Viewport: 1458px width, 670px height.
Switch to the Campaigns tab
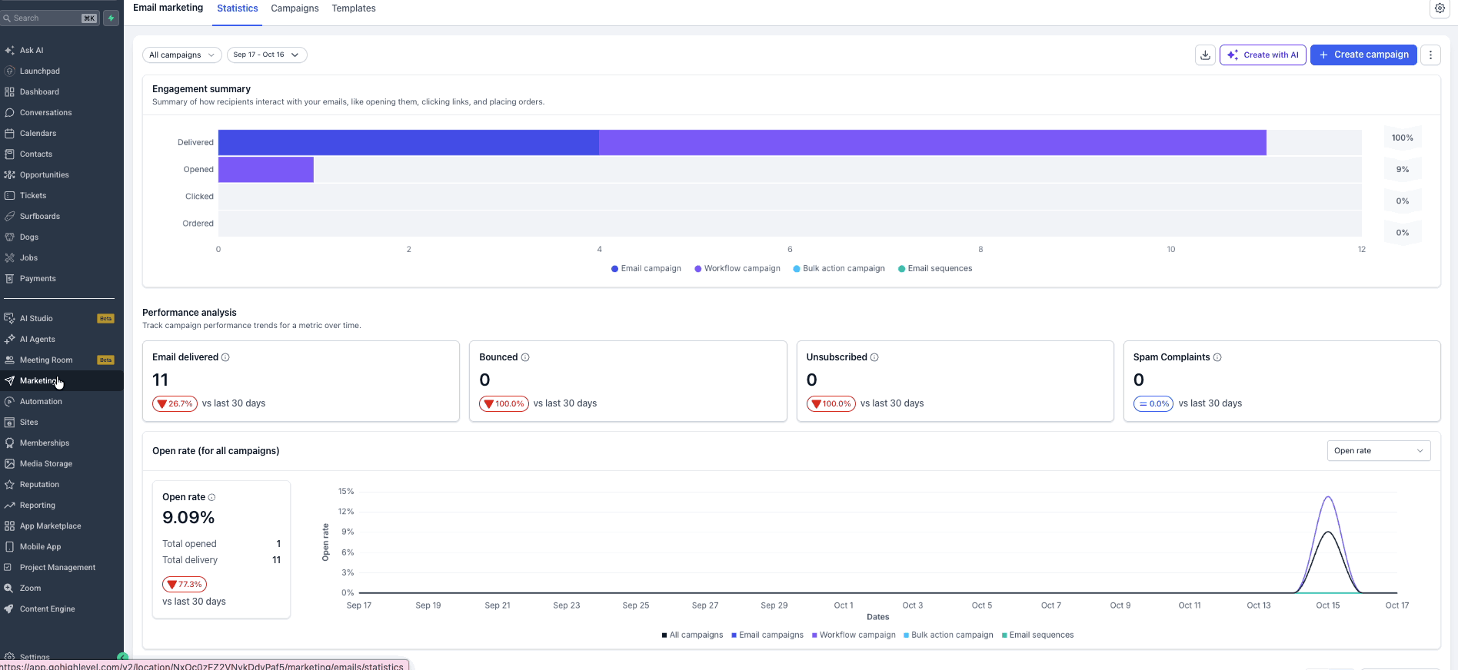click(x=295, y=8)
